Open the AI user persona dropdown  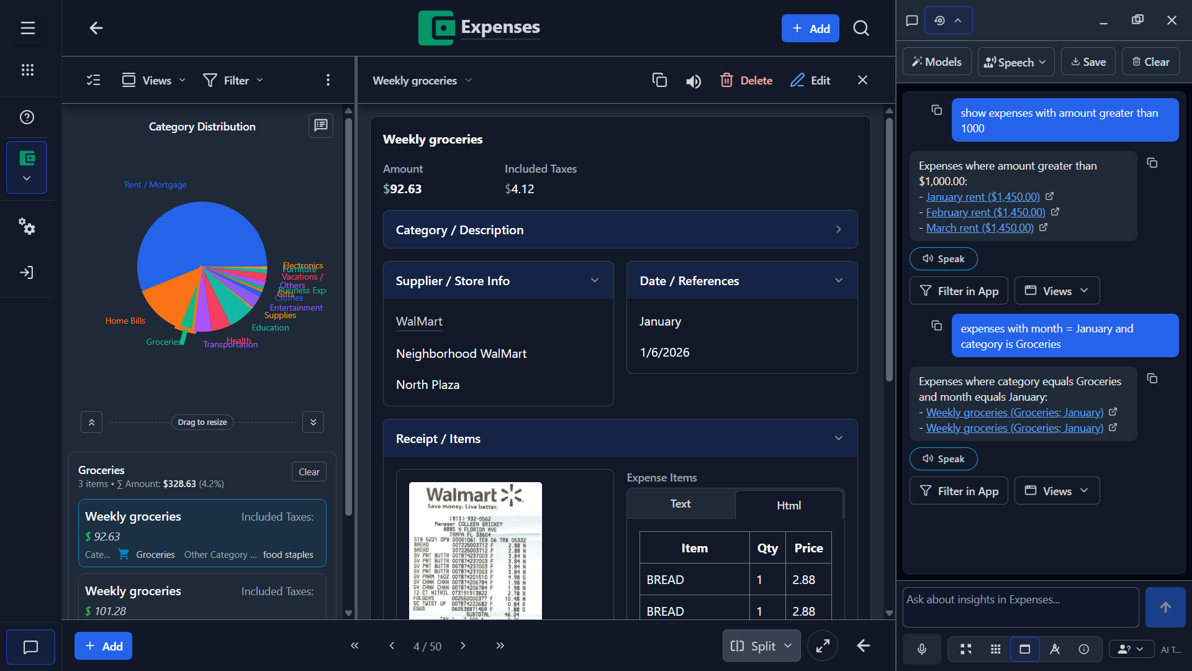[x=1131, y=649]
